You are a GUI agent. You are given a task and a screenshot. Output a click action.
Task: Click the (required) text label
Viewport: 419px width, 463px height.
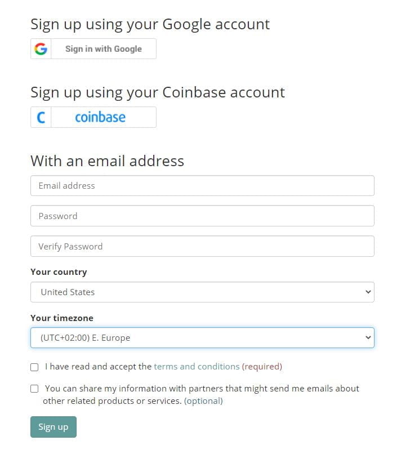262,367
